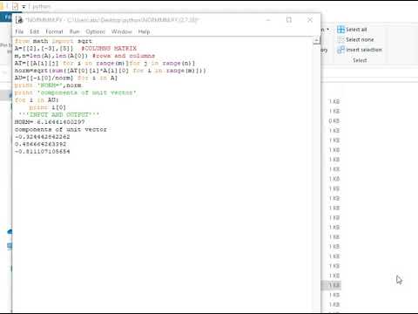The height and width of the screenshot is (314, 418).
Task: Click the line starting with 'norm=sqrt(sum('
Action: (111, 71)
